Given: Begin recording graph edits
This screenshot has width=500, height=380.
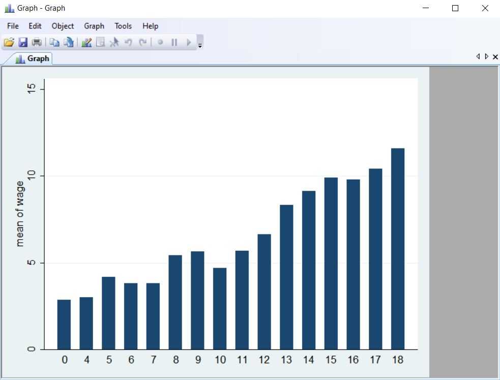Looking at the screenshot, I should 160,42.
